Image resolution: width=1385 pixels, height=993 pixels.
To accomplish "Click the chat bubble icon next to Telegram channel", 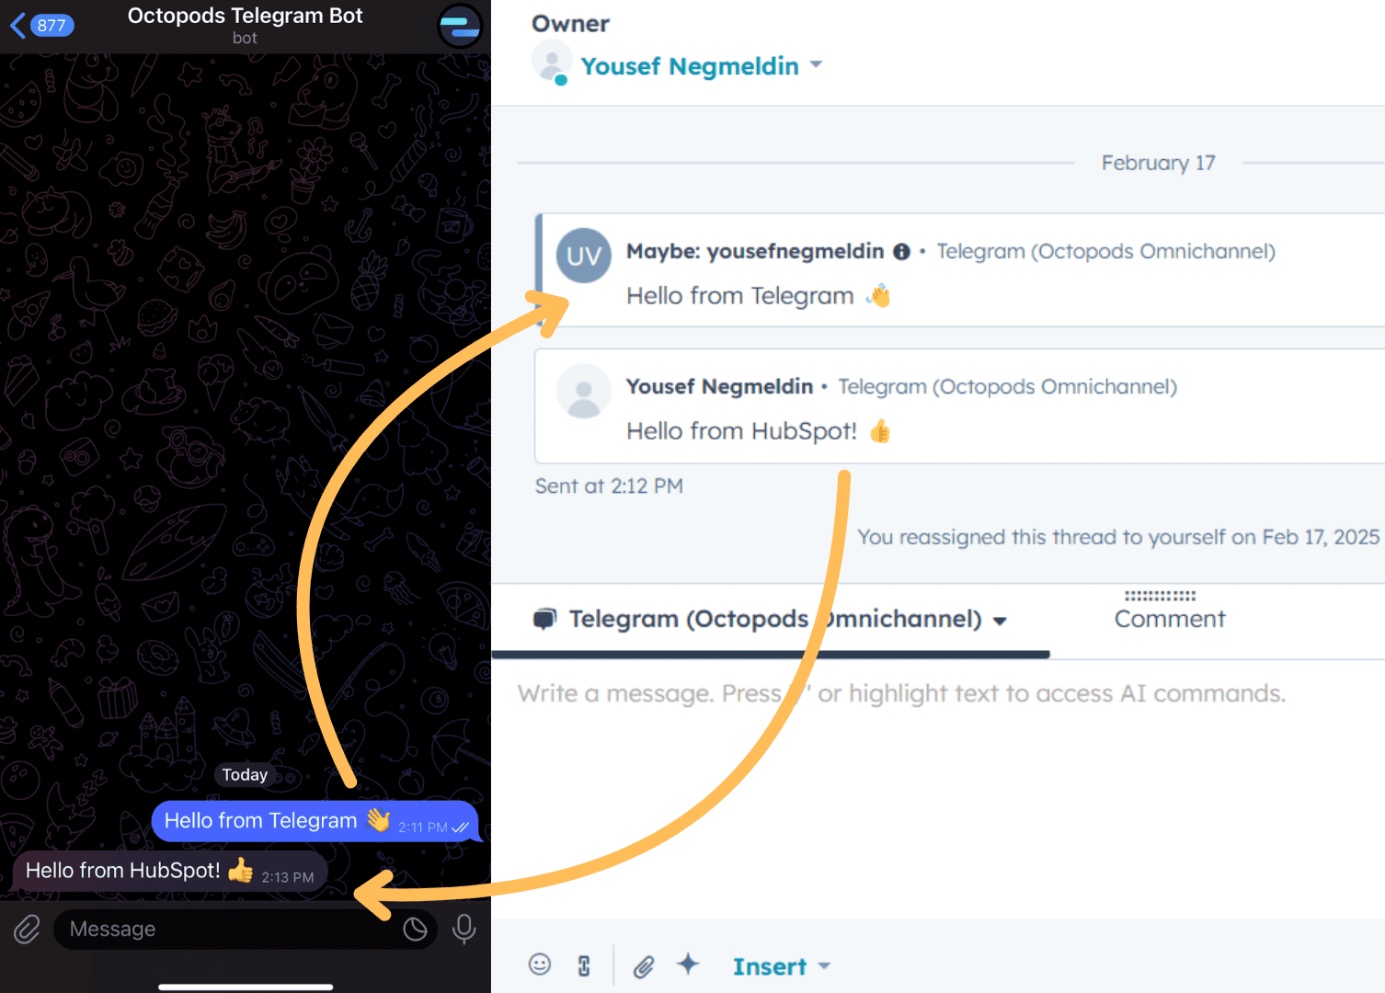I will [x=544, y=618].
